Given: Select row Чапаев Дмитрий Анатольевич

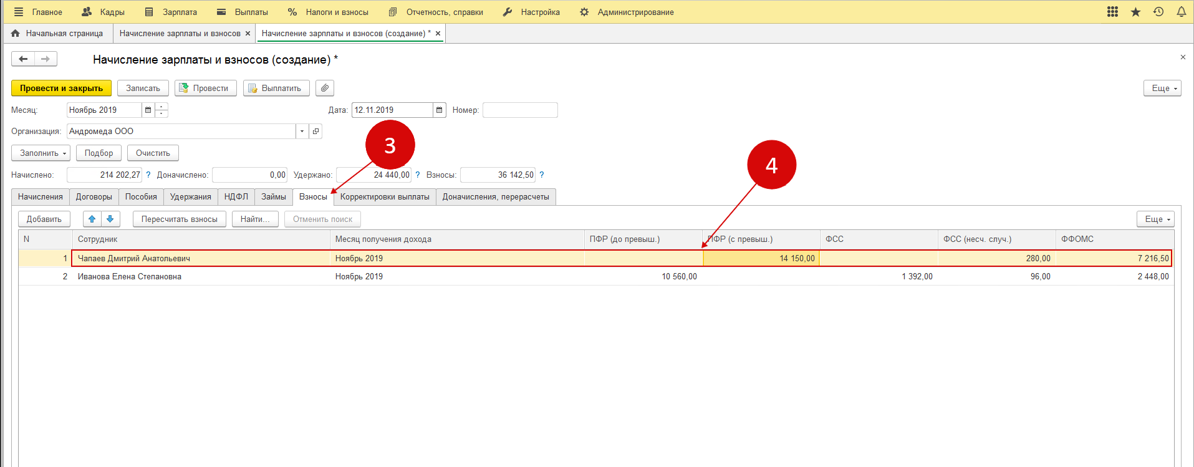Looking at the screenshot, I should click(595, 258).
